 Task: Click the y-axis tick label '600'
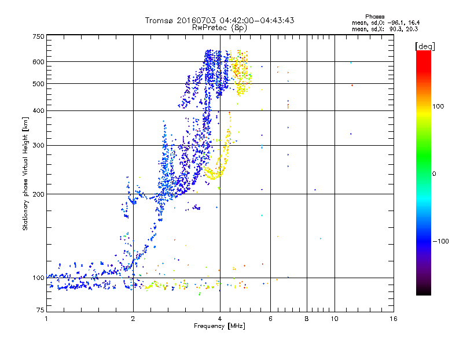click(x=38, y=62)
